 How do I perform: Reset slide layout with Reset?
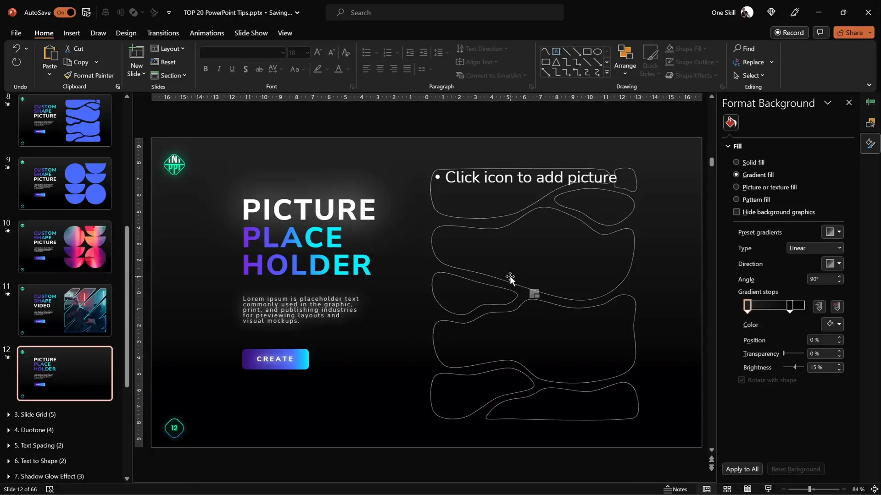pos(163,62)
